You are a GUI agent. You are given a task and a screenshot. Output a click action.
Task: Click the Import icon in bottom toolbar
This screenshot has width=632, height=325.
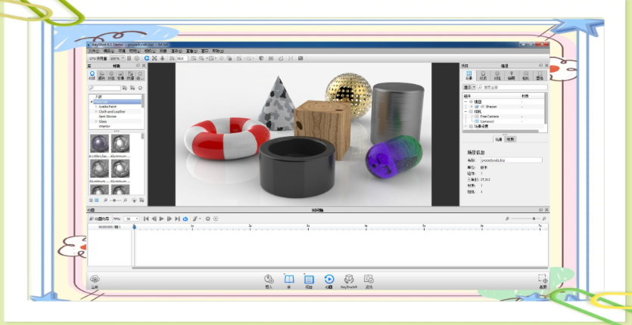[x=269, y=280]
